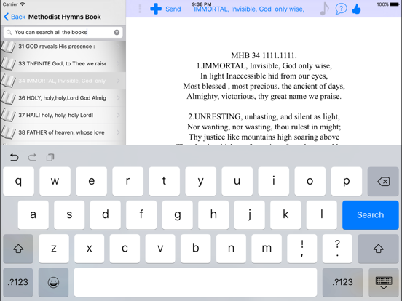Tap the left .?123 numbers key
The height and width of the screenshot is (301, 402).
pyautogui.click(x=18, y=282)
